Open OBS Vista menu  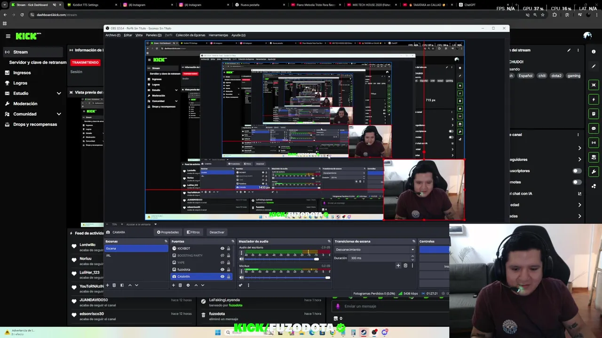[x=139, y=35]
